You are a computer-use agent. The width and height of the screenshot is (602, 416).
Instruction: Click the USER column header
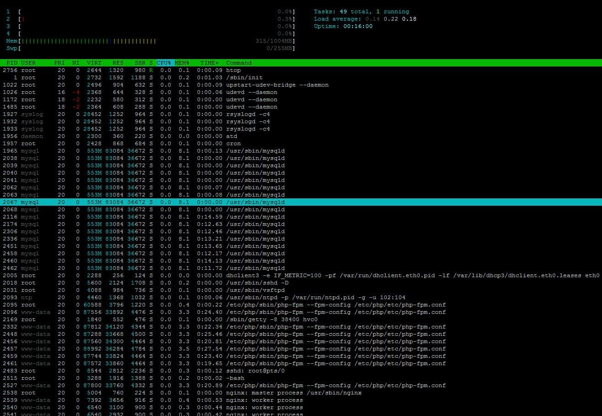click(x=28, y=63)
